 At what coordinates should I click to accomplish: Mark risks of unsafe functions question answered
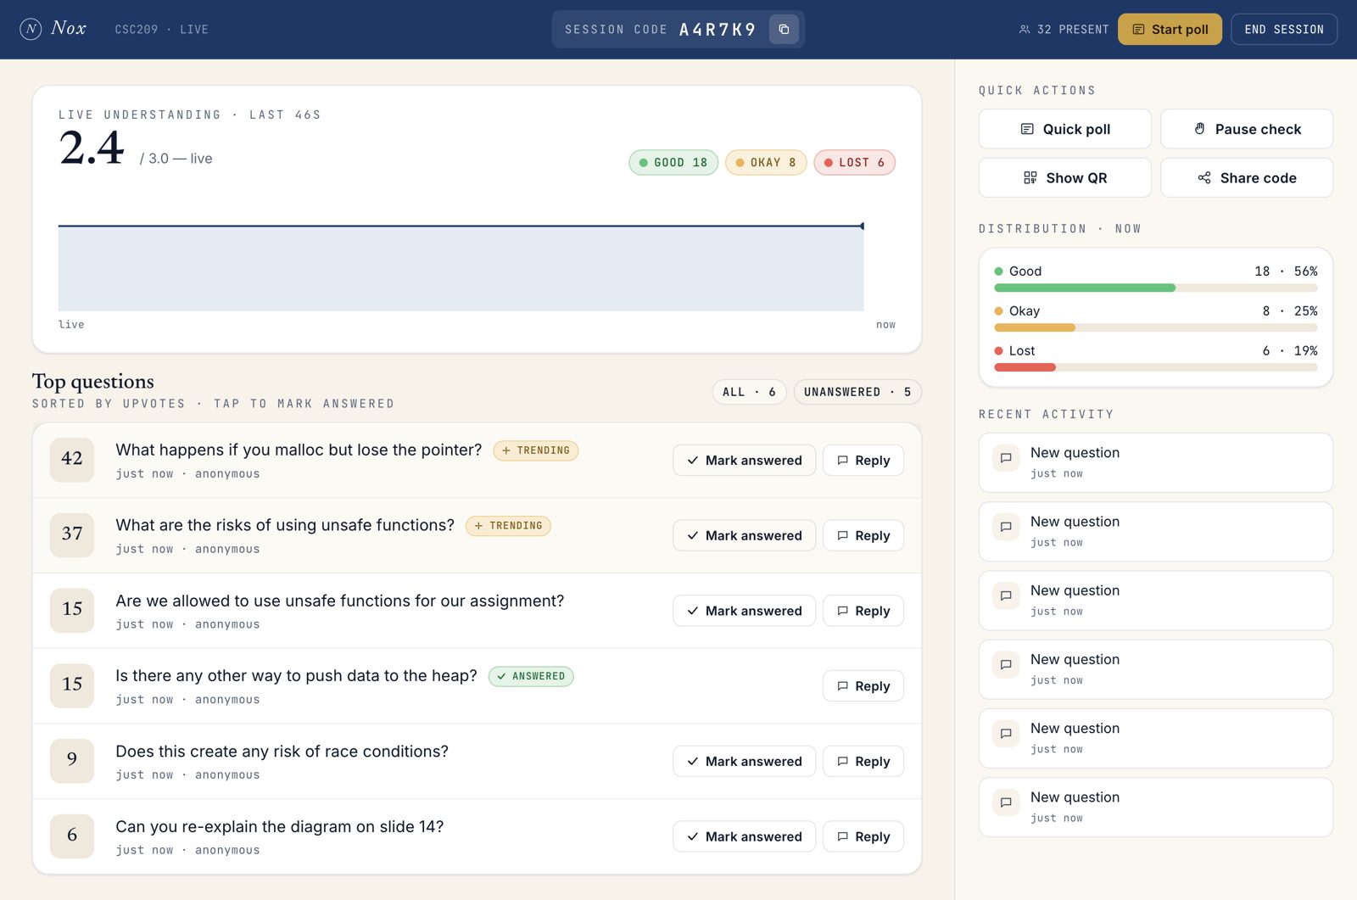pos(744,535)
